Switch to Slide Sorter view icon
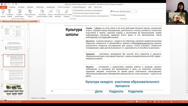Screen dimensions: 188x106 155,102
